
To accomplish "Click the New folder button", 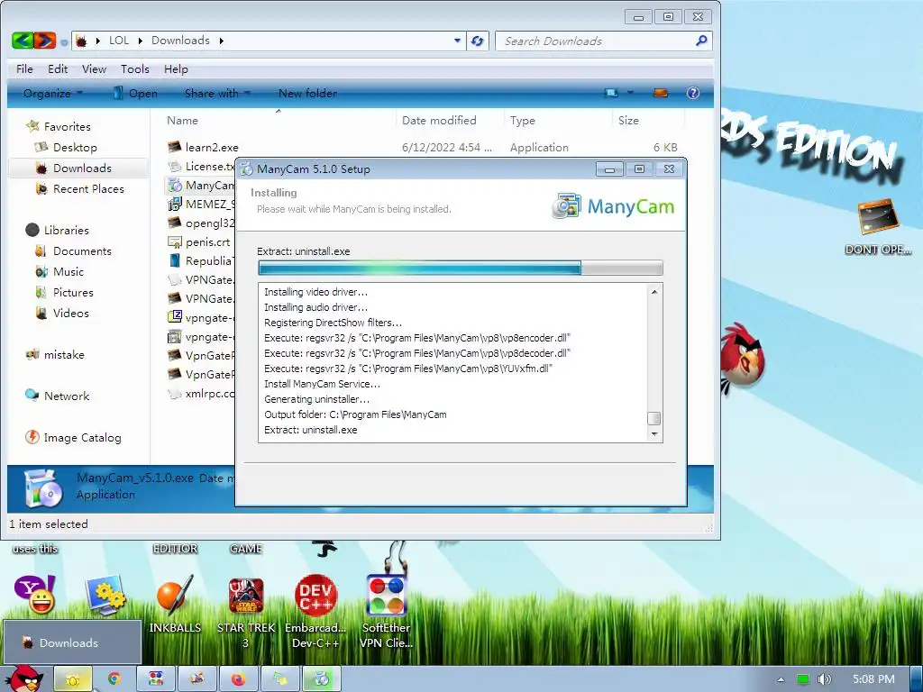I will [307, 93].
